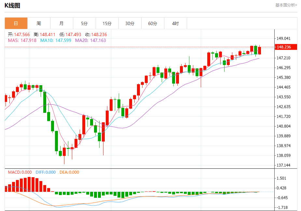Click the -0.645 MACD axis label

pos(282,198)
